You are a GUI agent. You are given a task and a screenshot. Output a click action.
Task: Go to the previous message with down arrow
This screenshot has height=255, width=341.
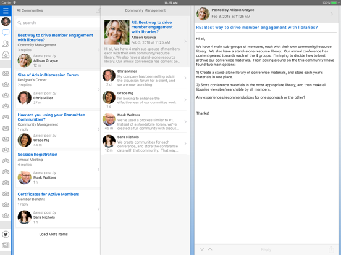click(202, 249)
